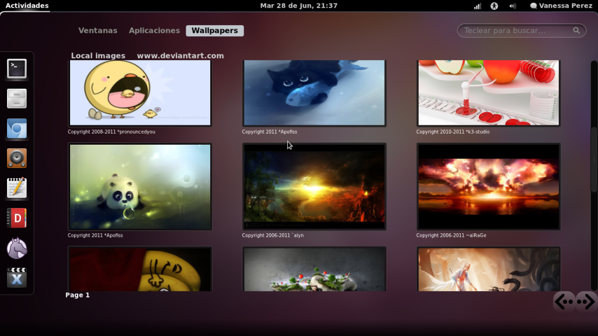
Task: Select the yellow chick cartoon wallpaper
Action: (140, 93)
